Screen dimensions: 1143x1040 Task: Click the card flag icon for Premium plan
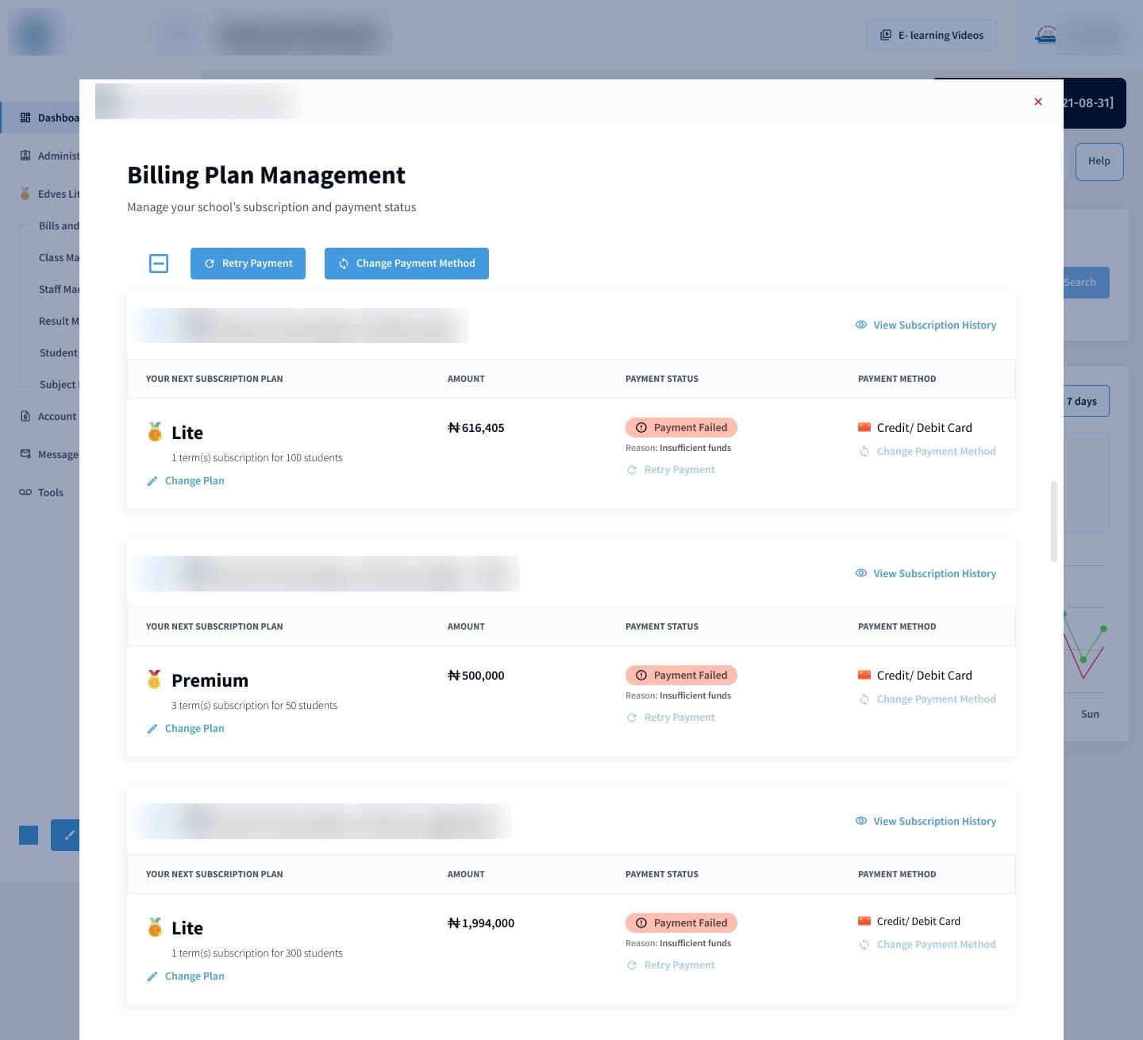[864, 675]
